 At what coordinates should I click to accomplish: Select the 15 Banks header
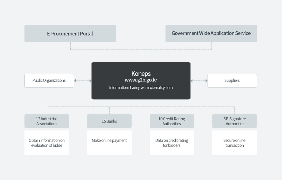pyautogui.click(x=109, y=121)
